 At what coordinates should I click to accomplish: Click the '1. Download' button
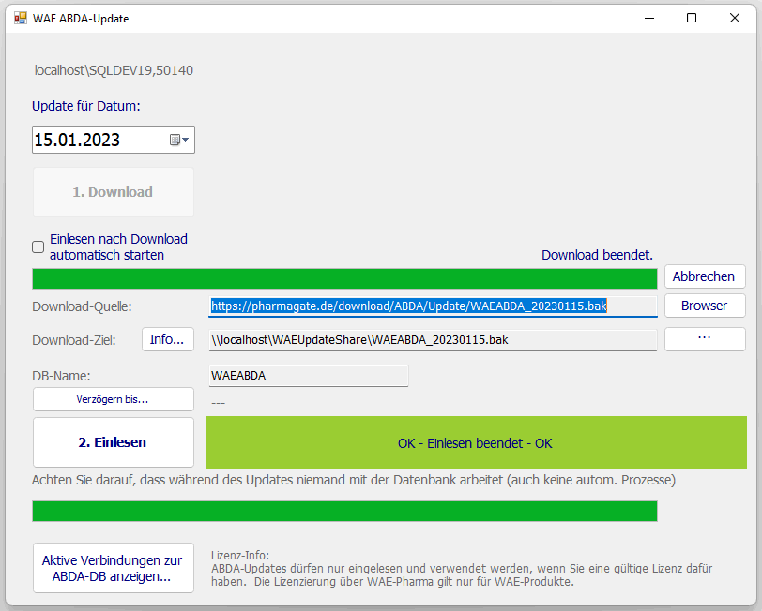(113, 192)
